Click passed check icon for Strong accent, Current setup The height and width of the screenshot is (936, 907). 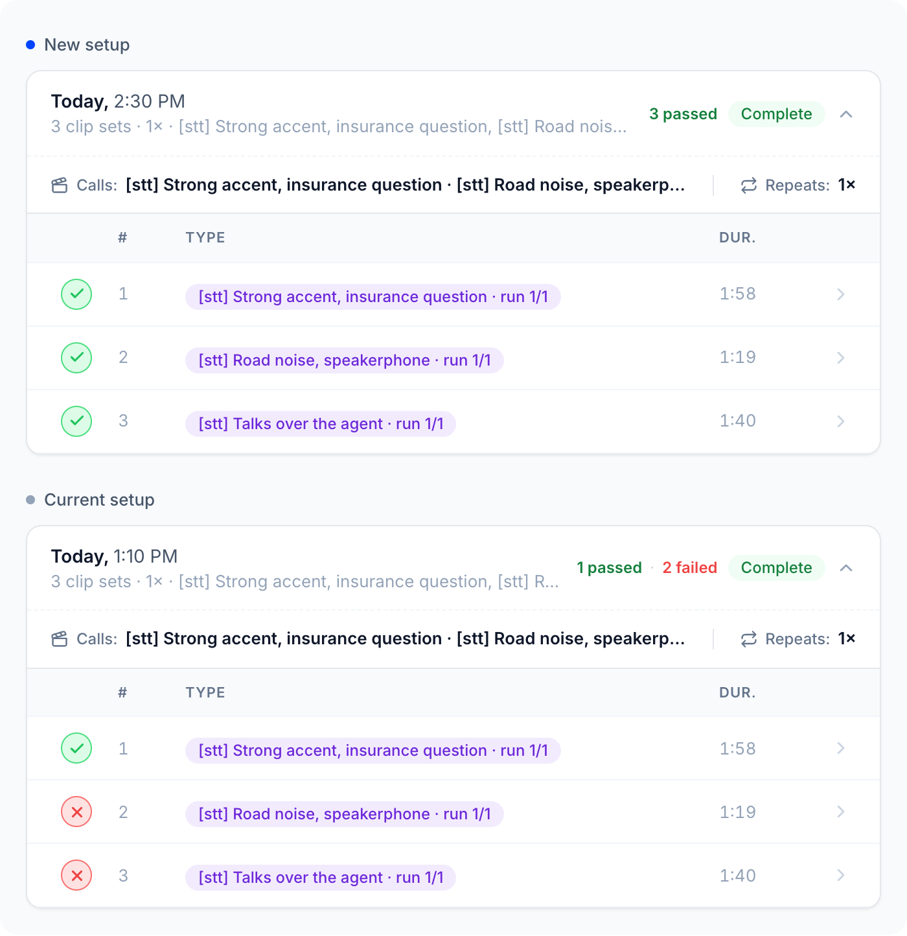click(76, 748)
